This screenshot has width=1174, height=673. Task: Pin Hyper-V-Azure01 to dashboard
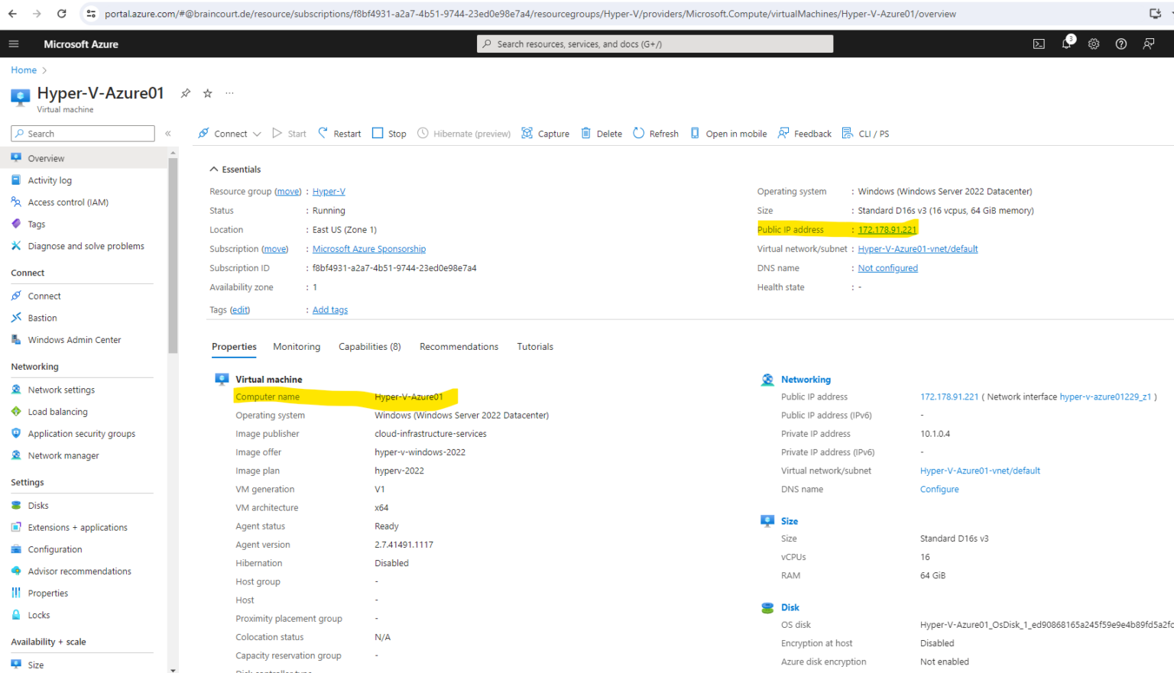[x=185, y=92]
